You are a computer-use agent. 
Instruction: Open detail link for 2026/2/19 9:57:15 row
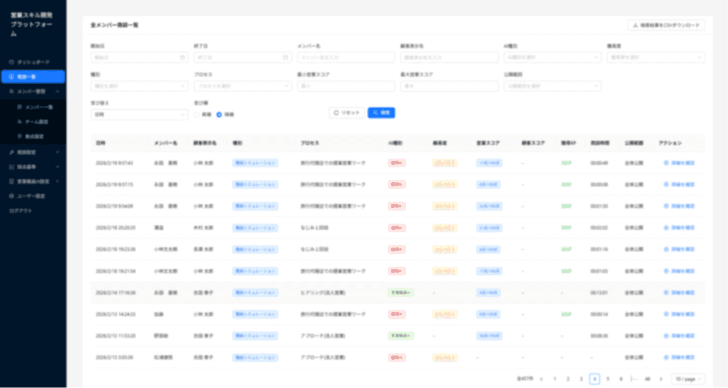pos(679,185)
